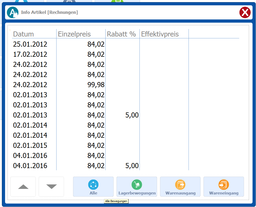Open Lagerbewegungen stock movements view
This screenshot has height=207, width=256.
(137, 187)
